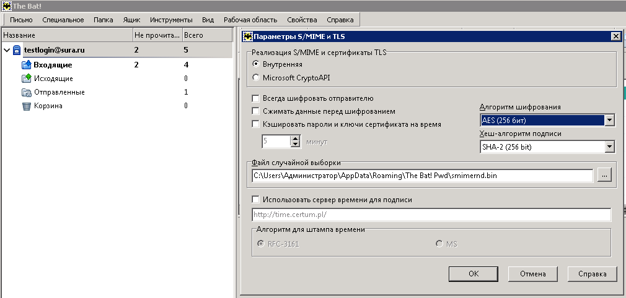Open the Ящик menu
Image resolution: width=626 pixels, height=298 pixels.
(131, 20)
